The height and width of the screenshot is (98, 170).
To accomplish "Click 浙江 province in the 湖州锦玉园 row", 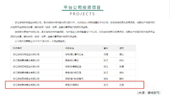I will (106, 73).
